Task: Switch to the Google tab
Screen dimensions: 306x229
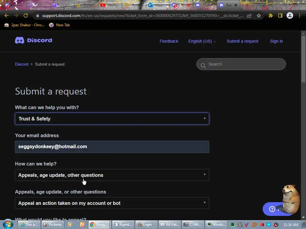Action: 134,5
